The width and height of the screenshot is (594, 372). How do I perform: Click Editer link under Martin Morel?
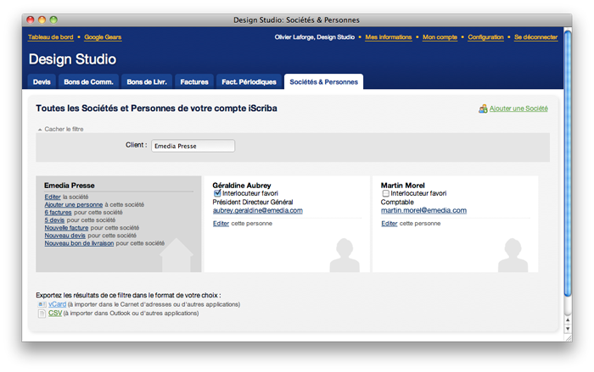click(x=389, y=223)
